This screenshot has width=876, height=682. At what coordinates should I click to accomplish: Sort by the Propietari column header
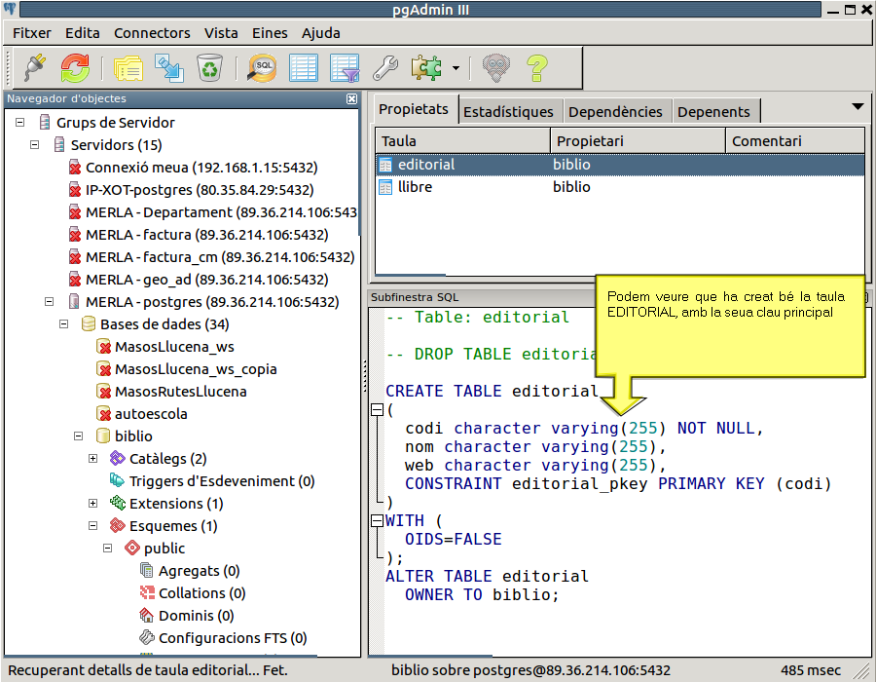(638, 141)
